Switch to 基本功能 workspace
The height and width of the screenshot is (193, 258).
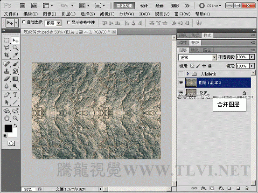[125, 6]
